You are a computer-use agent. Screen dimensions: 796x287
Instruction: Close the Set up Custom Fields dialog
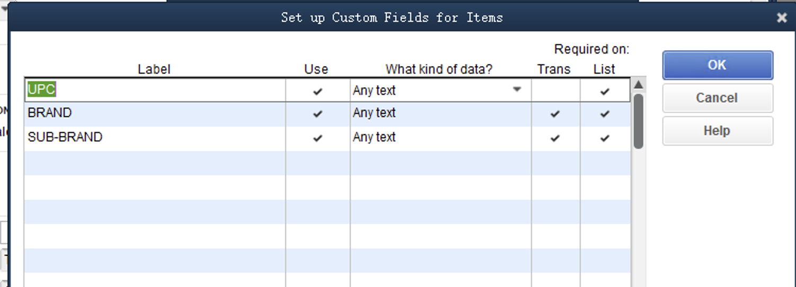(782, 18)
